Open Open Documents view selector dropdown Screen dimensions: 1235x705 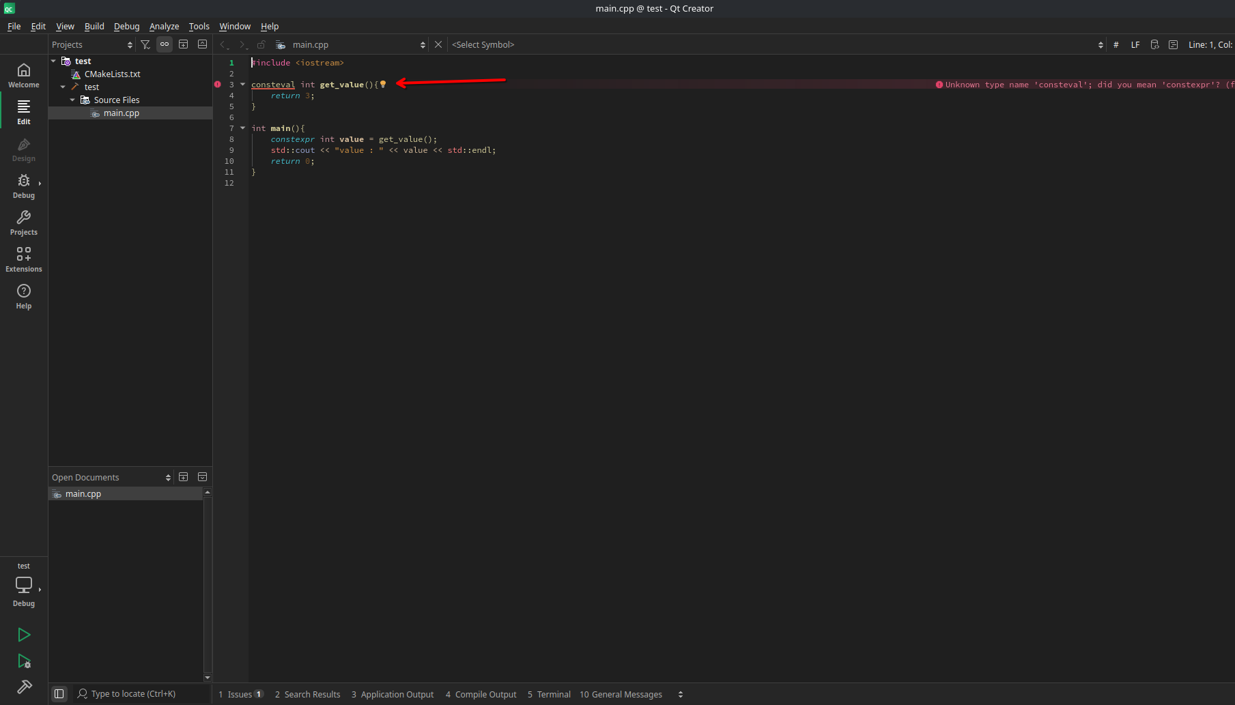pyautogui.click(x=111, y=477)
